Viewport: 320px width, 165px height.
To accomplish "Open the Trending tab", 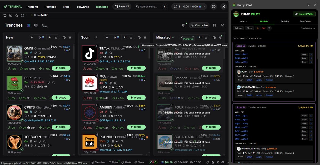I will pos(32,7).
